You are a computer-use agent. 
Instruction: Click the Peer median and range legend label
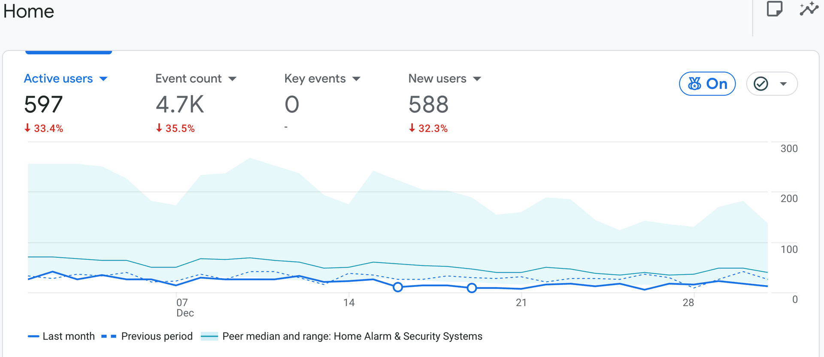(x=352, y=336)
